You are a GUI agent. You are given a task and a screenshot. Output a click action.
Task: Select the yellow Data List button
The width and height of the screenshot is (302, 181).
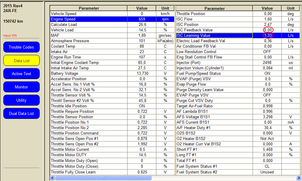(22, 61)
